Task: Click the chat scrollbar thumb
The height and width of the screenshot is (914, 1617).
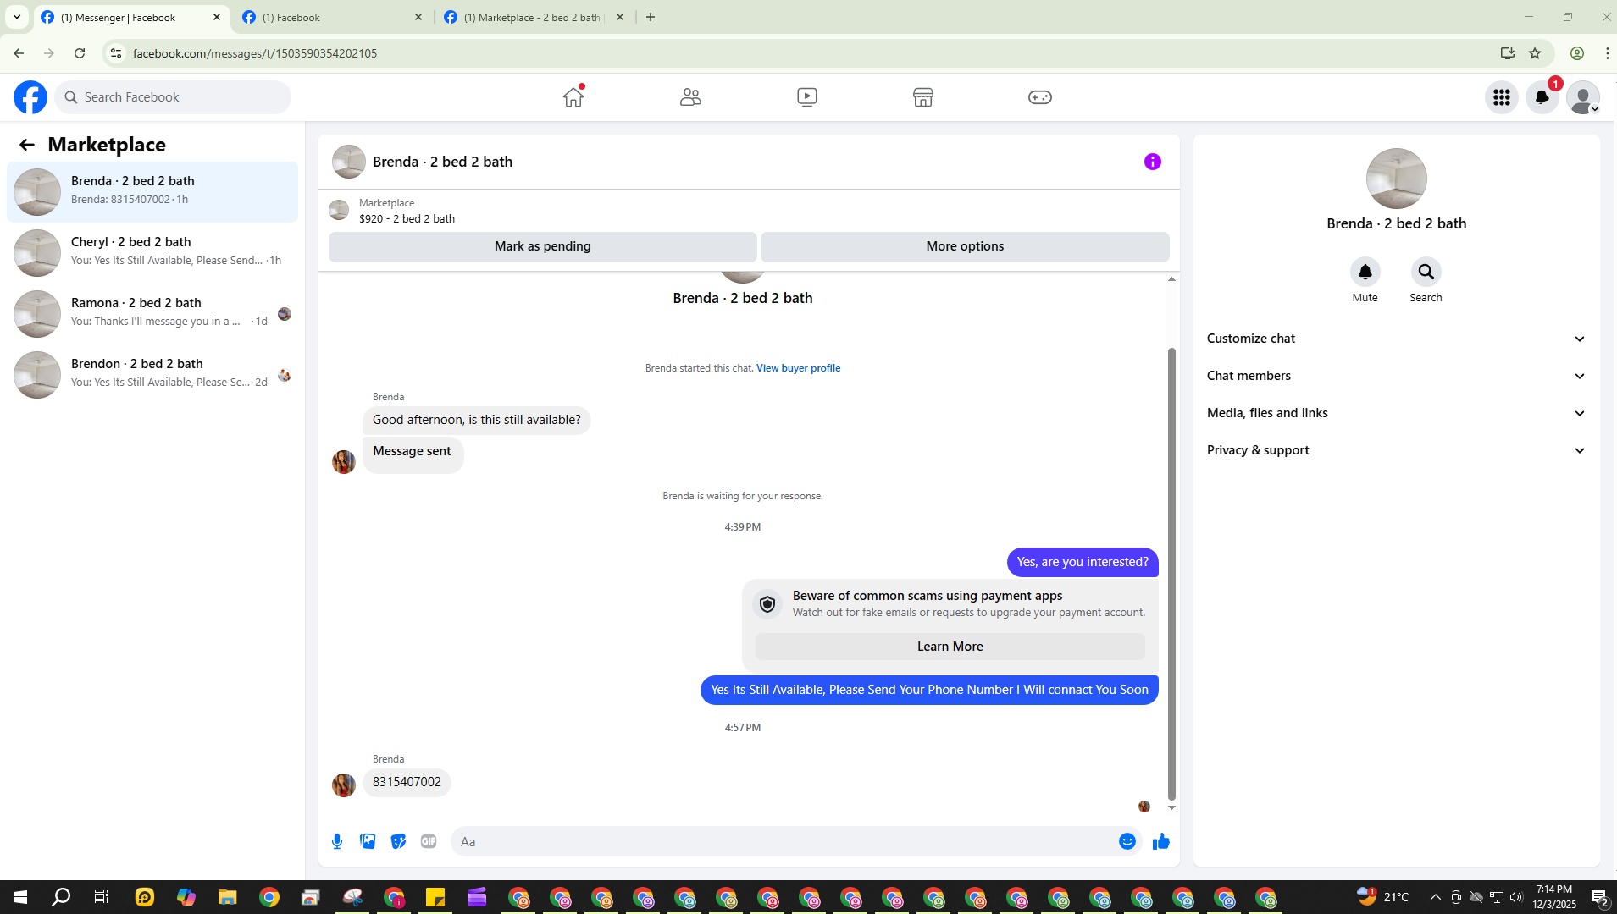Action: click(x=1171, y=574)
